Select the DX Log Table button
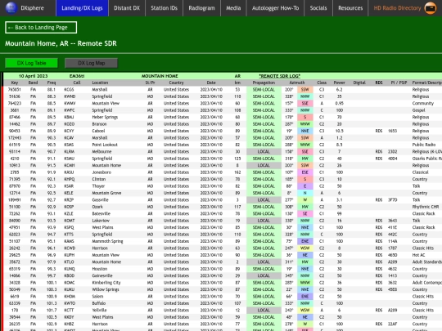The width and height of the screenshot is (442, 331). (31, 63)
